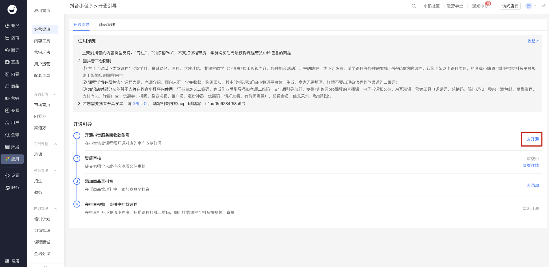
Task: Collapse the 内训管理 group
Action: coord(55,209)
